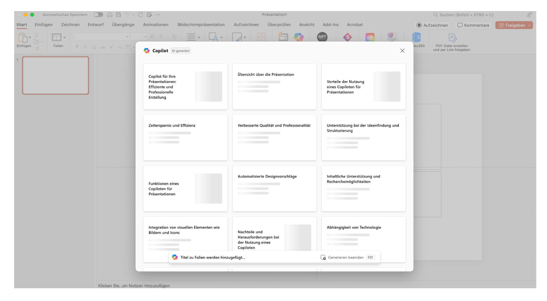Click the notes area to add notes
This screenshot has width=547, height=301.
[134, 286]
